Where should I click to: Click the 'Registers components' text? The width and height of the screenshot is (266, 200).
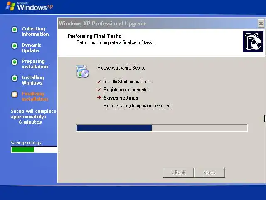[126, 90]
